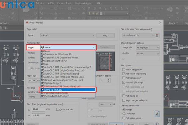Expand the Block panel dropdown
This screenshot has width=188, height=125.
pos(173,23)
